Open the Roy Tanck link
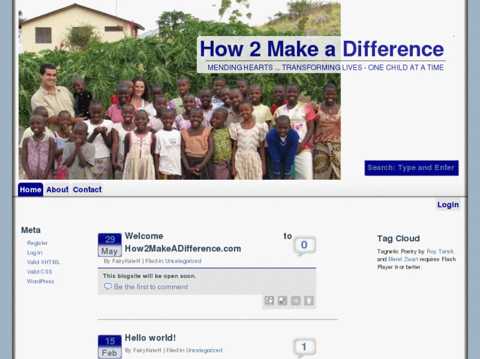The height and width of the screenshot is (359, 480). (440, 252)
